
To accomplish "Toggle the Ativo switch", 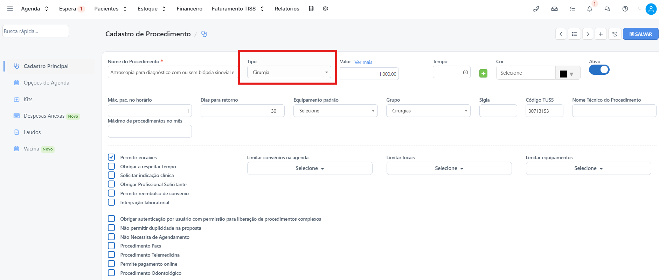I will tap(599, 70).
